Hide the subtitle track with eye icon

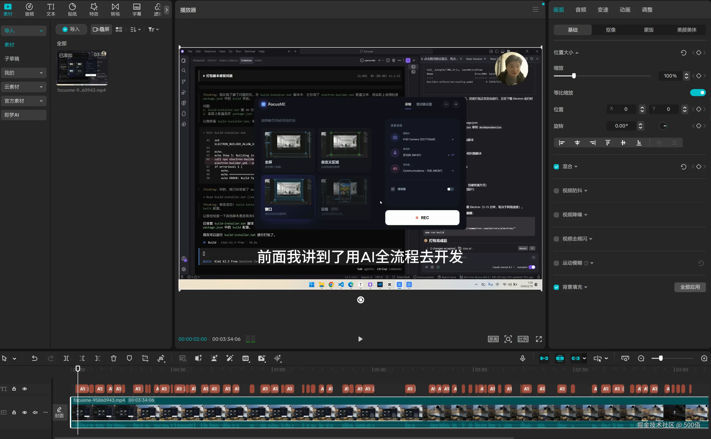point(25,389)
